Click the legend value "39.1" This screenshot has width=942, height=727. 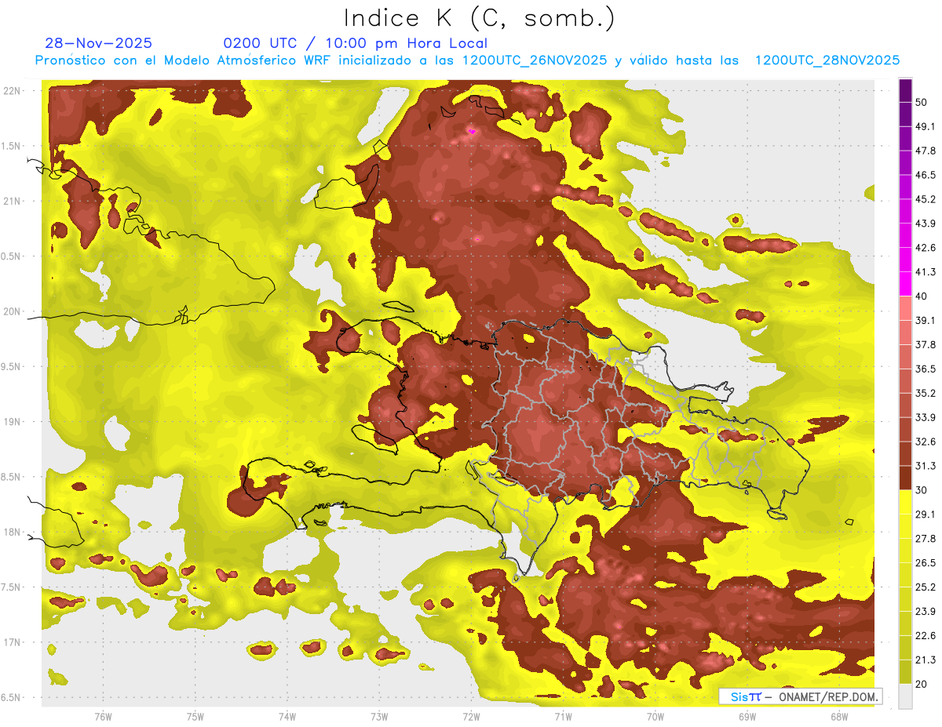(x=926, y=320)
